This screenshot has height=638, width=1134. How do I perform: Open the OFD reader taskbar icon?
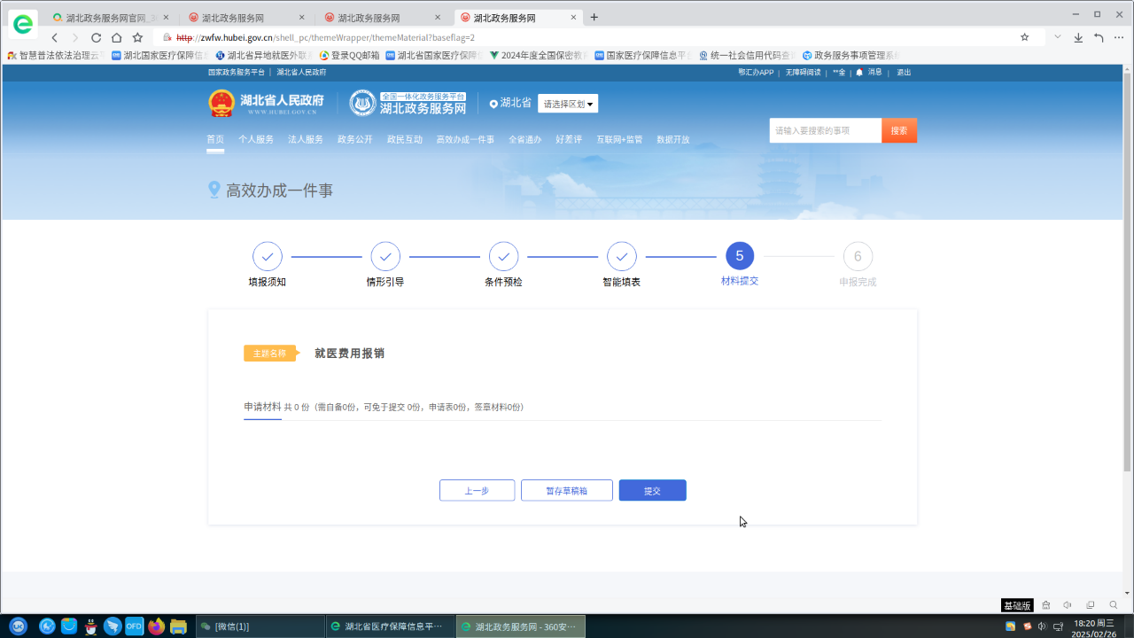(134, 626)
